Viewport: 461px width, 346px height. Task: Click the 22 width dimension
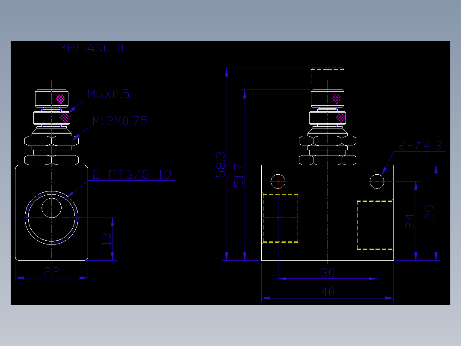pyautogui.click(x=51, y=271)
